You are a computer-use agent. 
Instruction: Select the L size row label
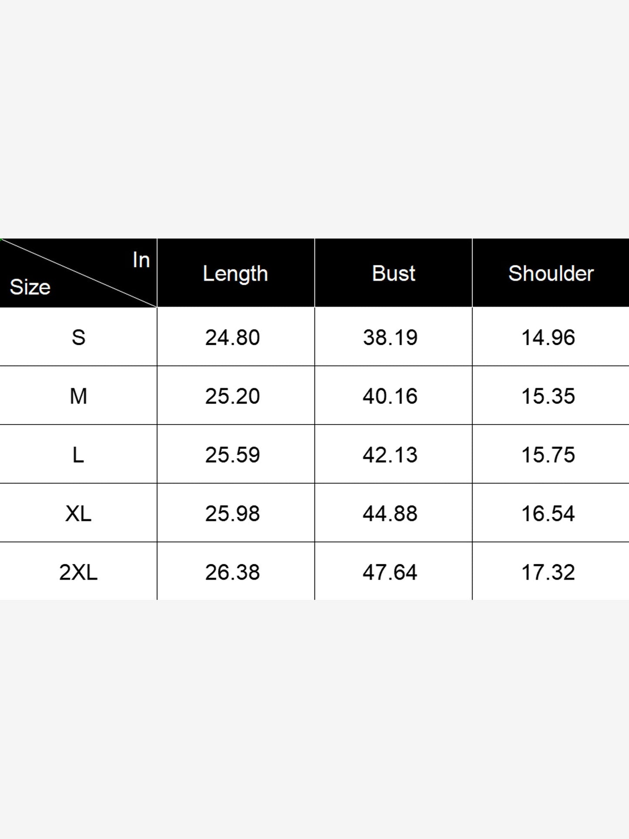(x=78, y=455)
